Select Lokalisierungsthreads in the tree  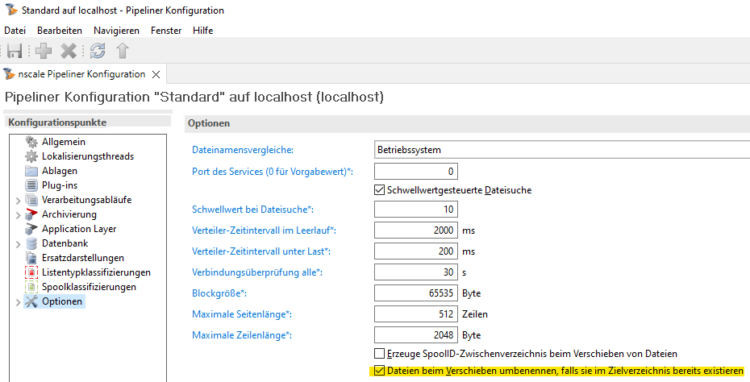pos(87,156)
